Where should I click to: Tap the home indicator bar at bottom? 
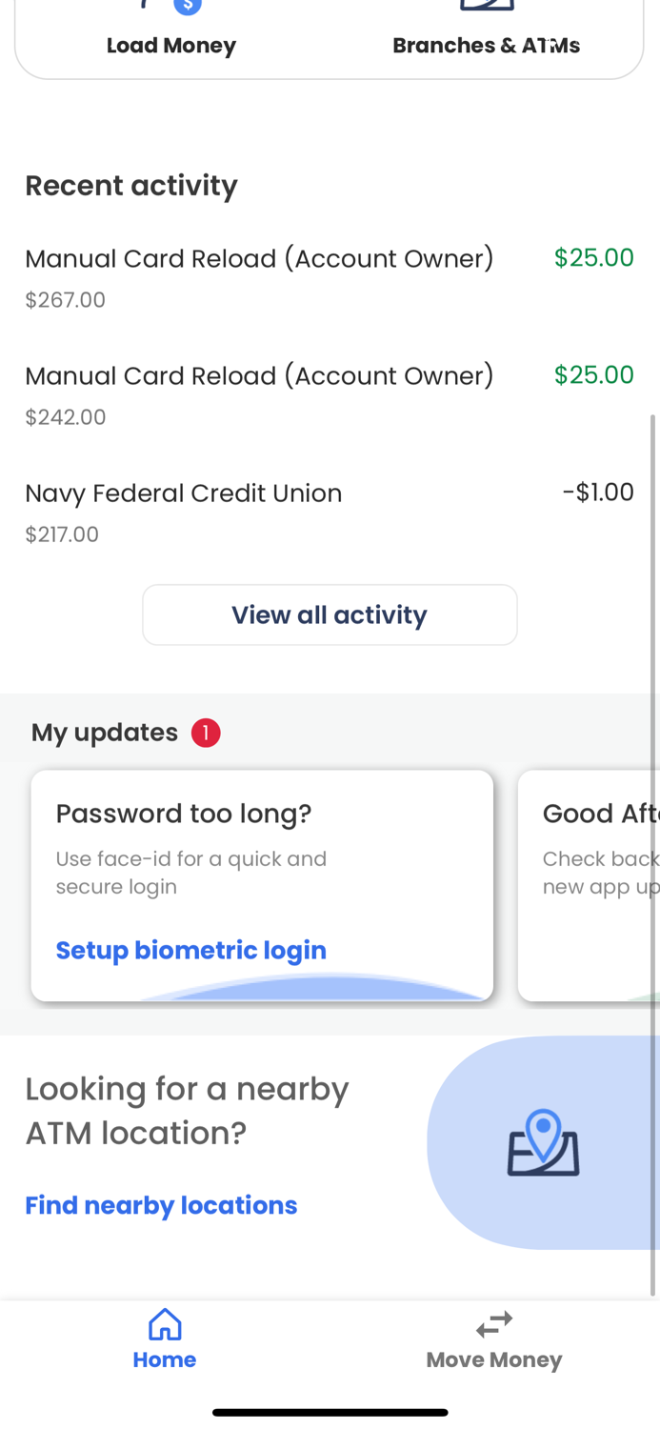(x=330, y=1411)
